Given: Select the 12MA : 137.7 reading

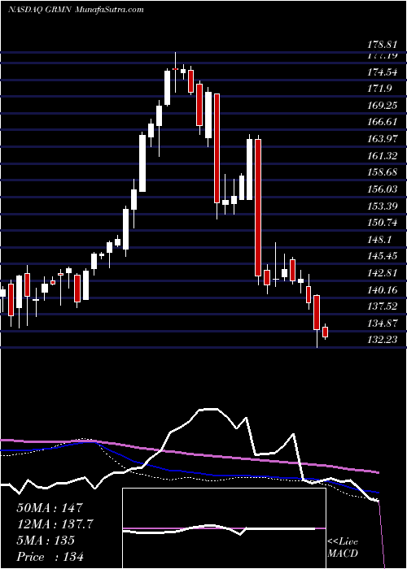Looking at the screenshot, I should click(55, 523).
